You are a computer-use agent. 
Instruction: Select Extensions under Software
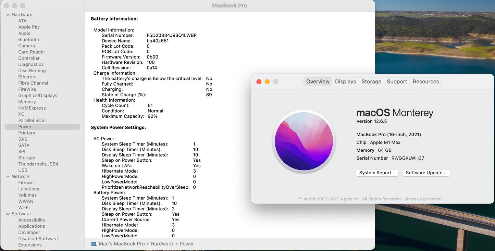30,245
